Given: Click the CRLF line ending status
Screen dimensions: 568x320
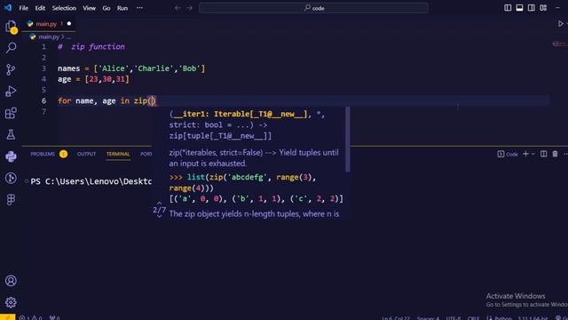Looking at the screenshot, I should 473,318.
